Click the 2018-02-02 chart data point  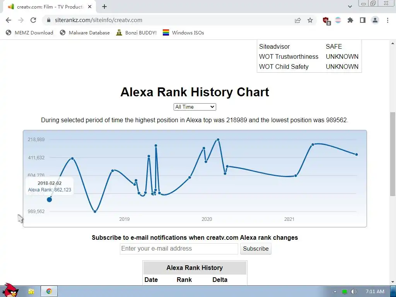(49, 200)
